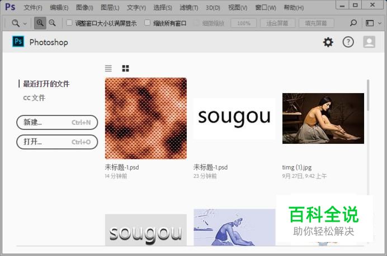
Task: Open the workspace switcher icon
Action: point(370,23)
